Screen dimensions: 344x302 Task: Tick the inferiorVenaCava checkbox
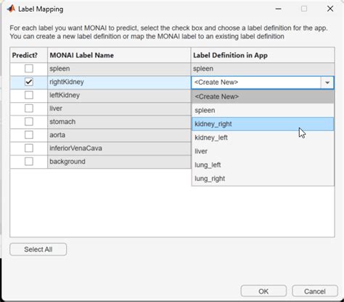[x=29, y=148]
